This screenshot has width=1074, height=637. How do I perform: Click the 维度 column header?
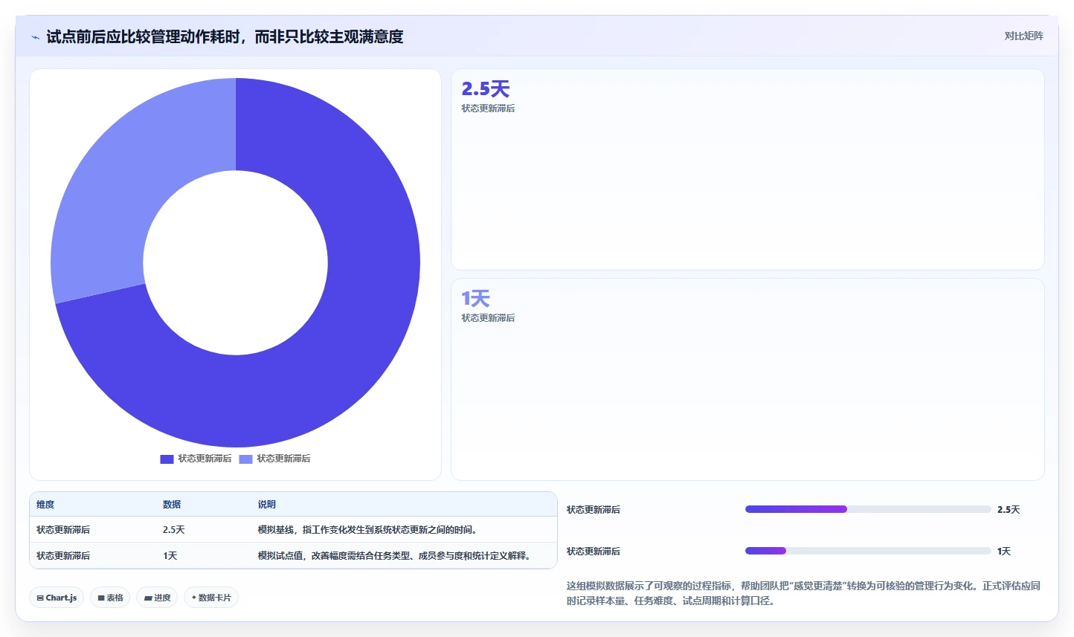(45, 504)
